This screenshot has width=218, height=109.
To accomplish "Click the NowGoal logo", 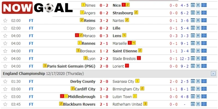I will (x=37, y=8).
